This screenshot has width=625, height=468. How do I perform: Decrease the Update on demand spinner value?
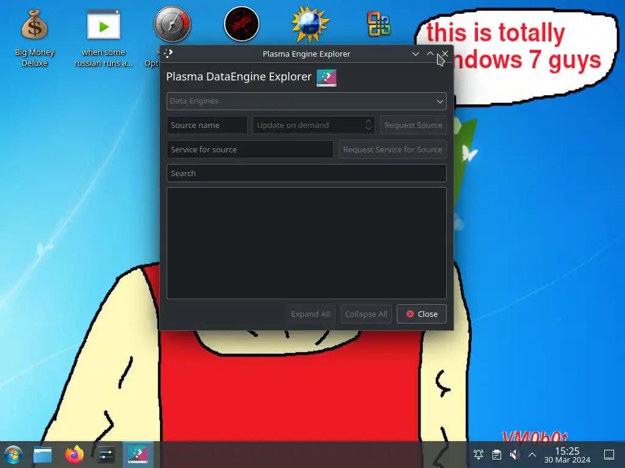pyautogui.click(x=369, y=129)
